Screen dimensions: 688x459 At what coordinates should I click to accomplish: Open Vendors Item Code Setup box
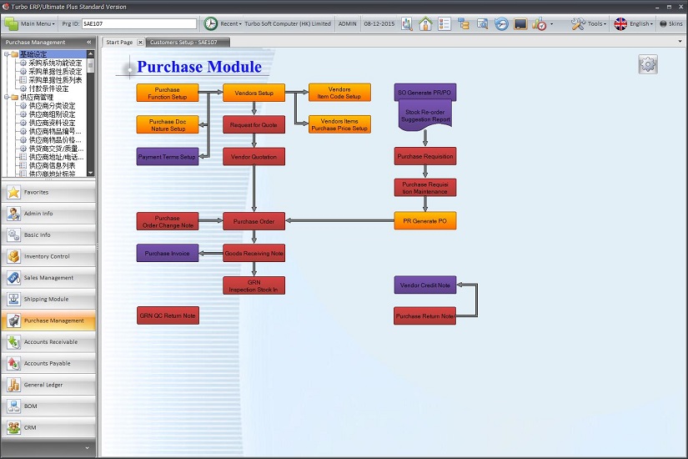pyautogui.click(x=339, y=93)
